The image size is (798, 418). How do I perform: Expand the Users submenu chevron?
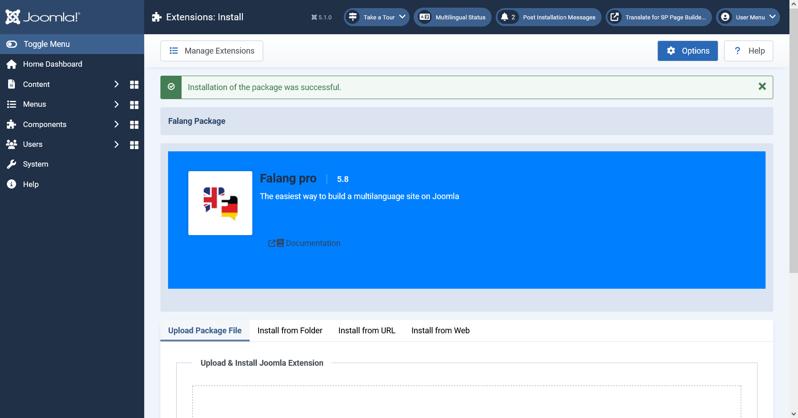click(x=116, y=144)
